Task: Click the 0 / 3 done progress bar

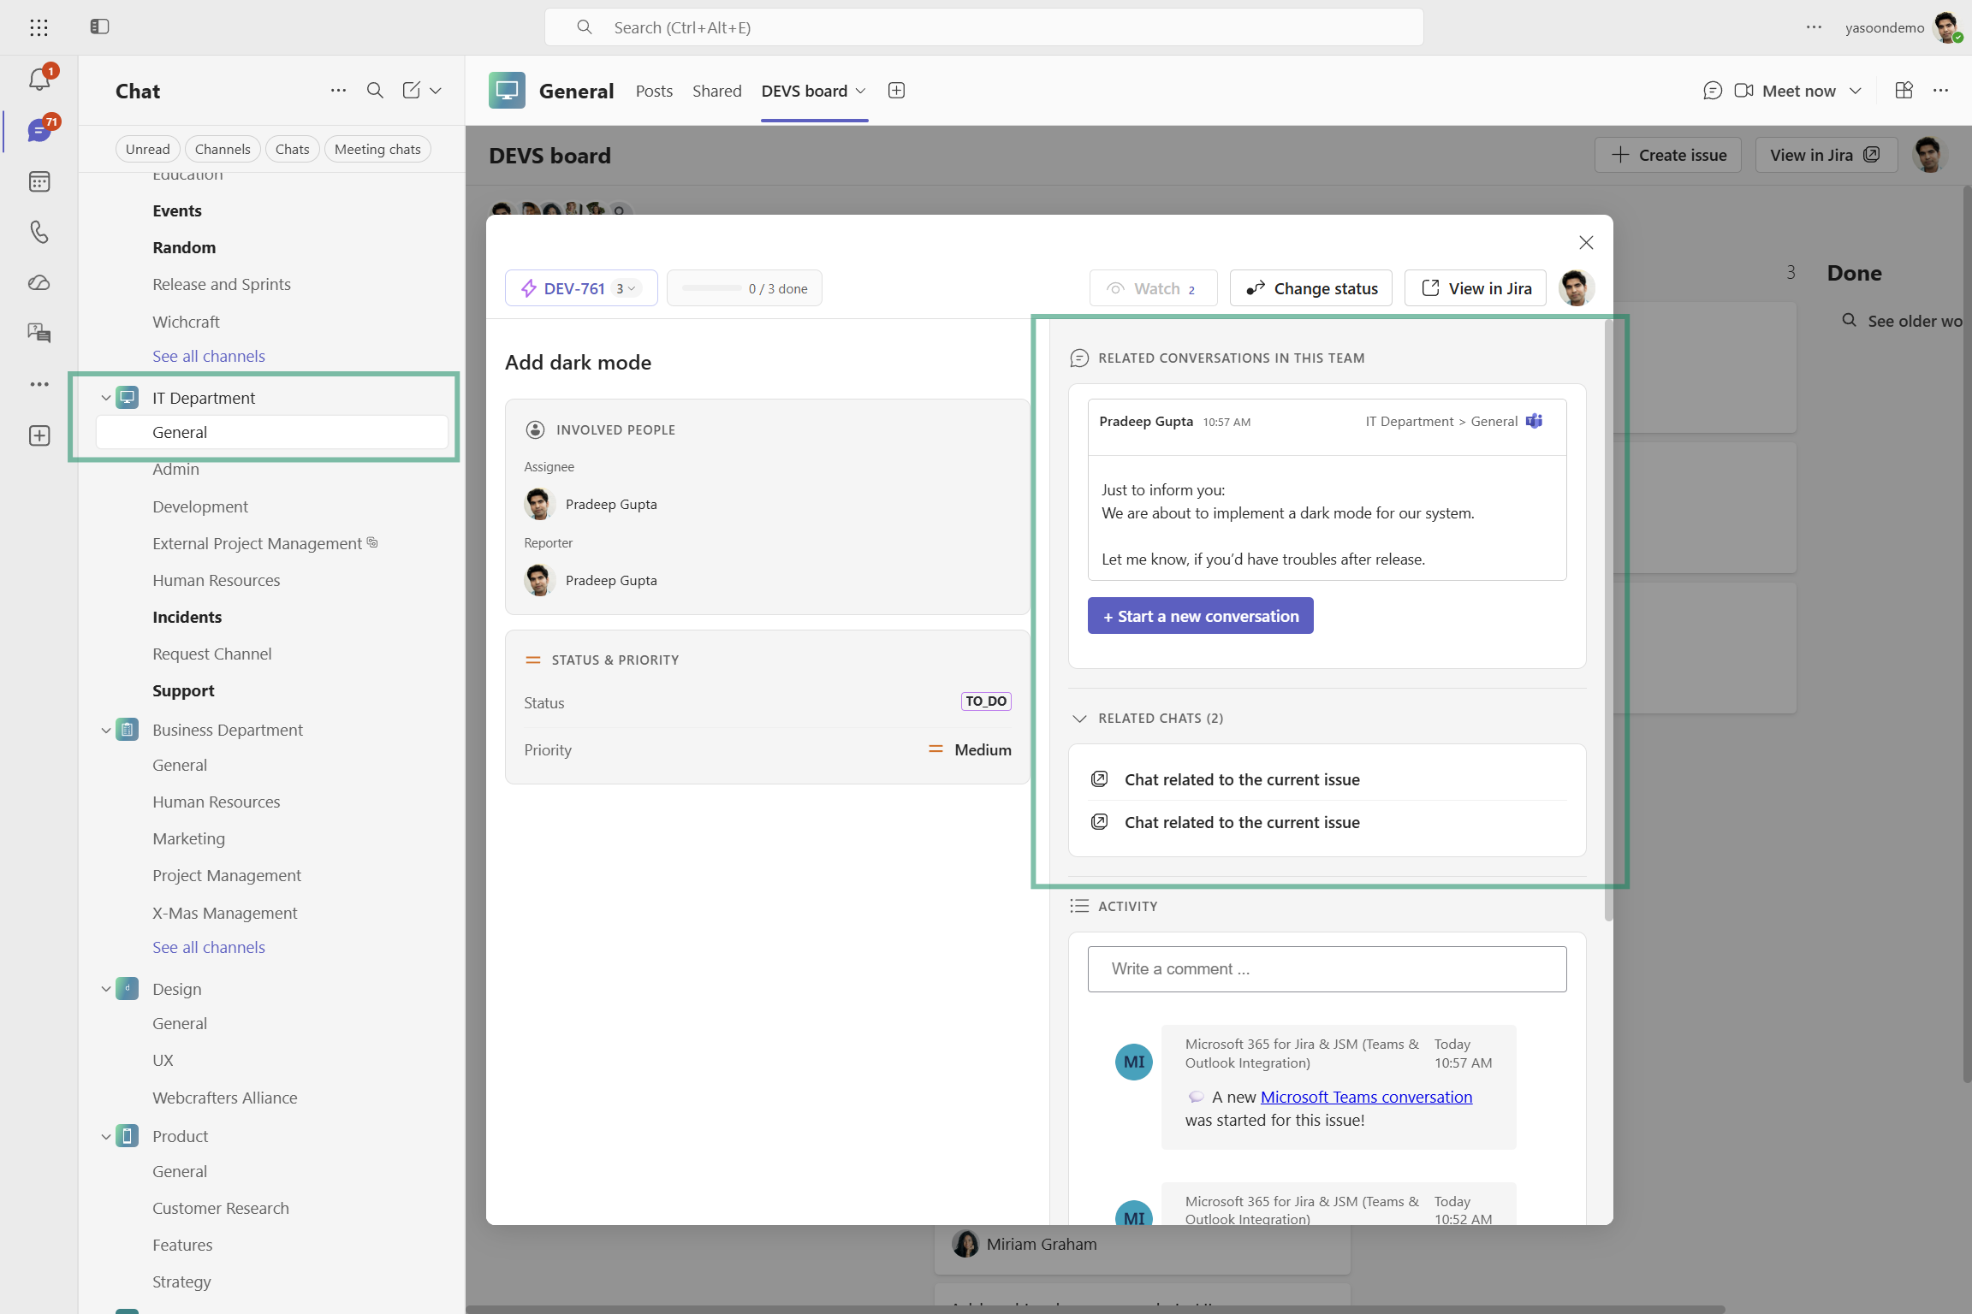Action: (745, 288)
